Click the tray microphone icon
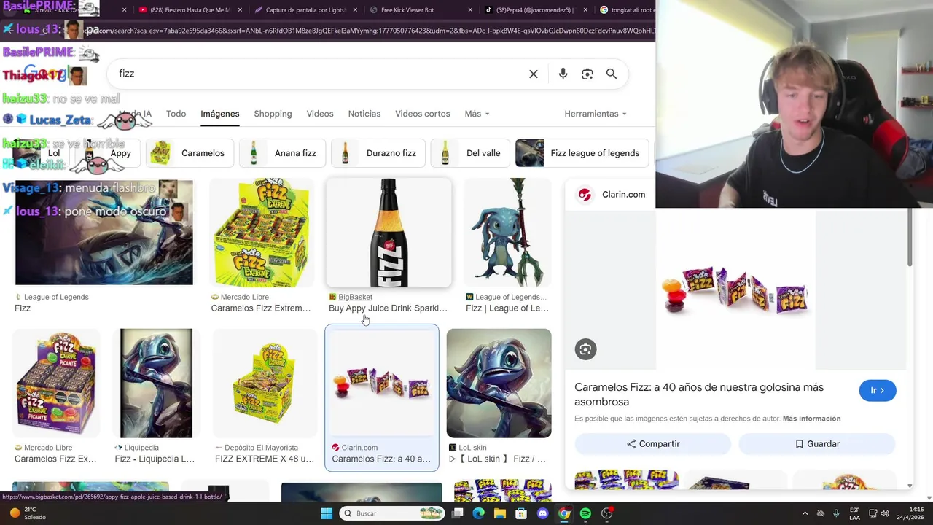 click(836, 513)
